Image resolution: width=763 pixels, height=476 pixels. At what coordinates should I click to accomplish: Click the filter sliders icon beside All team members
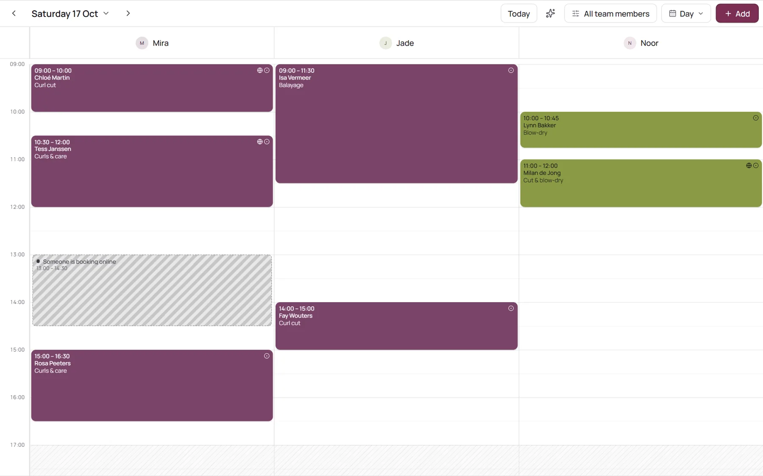coord(575,14)
